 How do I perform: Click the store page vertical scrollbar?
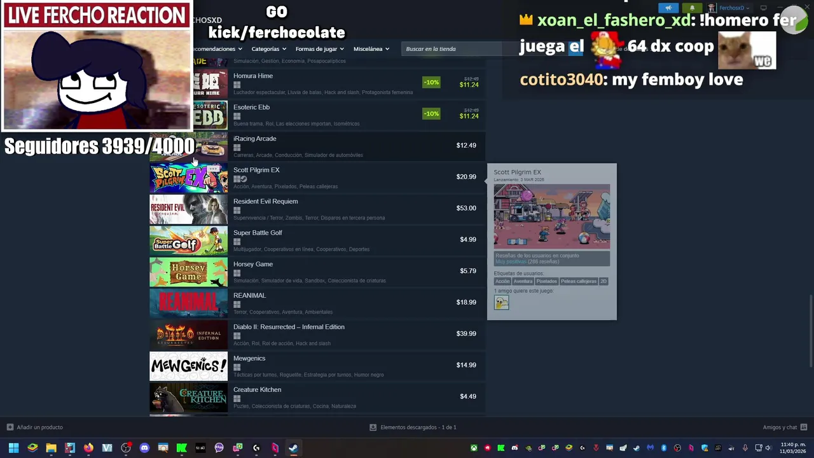(x=810, y=331)
